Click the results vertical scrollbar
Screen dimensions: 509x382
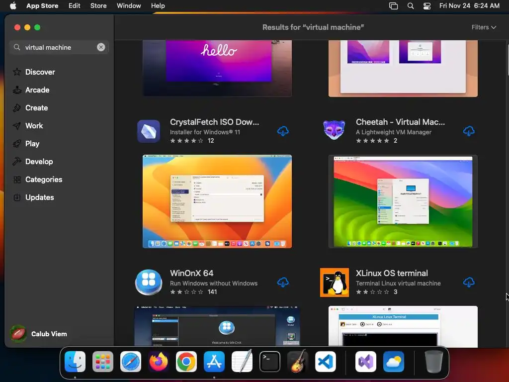click(507, 60)
